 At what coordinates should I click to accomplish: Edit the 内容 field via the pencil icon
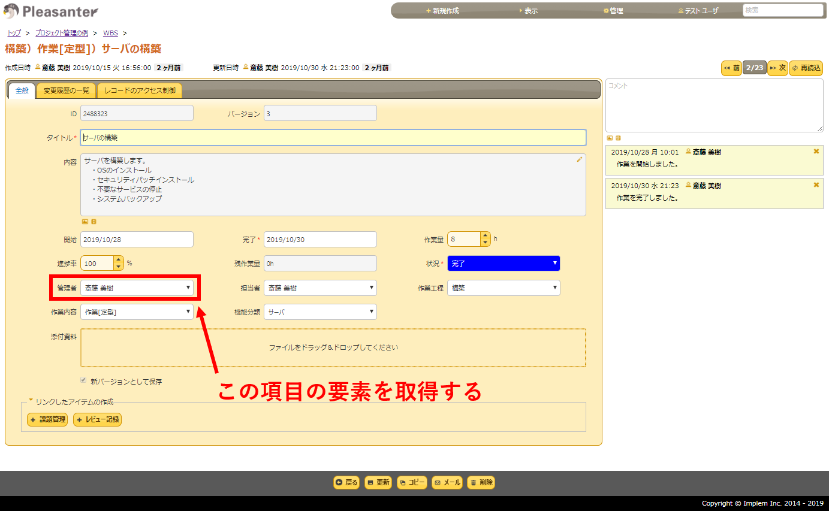(579, 159)
